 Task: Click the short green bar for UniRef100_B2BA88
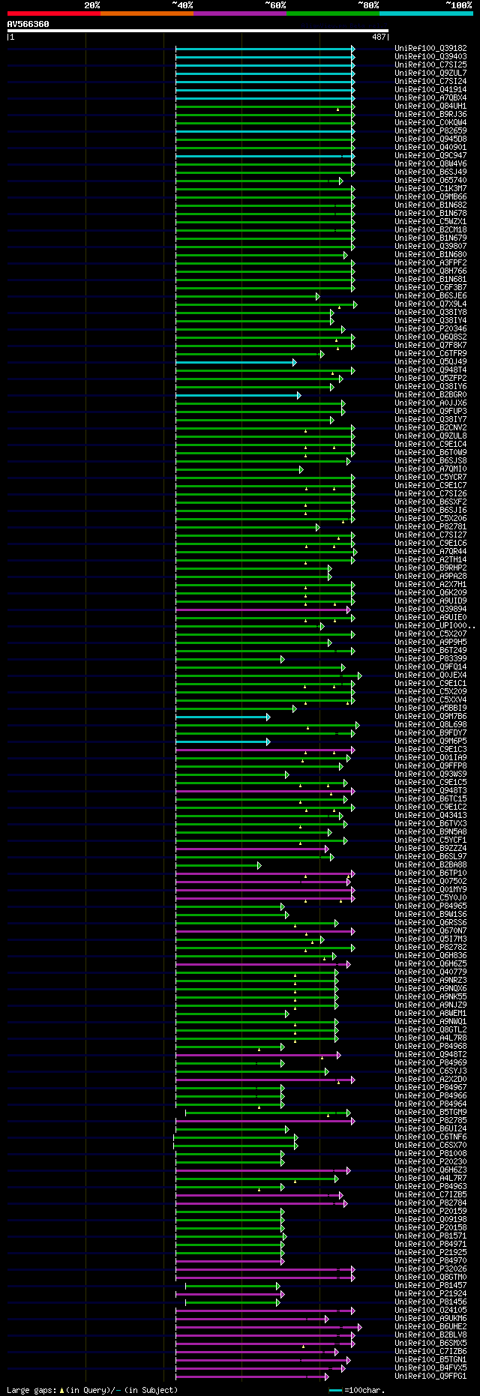point(217,865)
